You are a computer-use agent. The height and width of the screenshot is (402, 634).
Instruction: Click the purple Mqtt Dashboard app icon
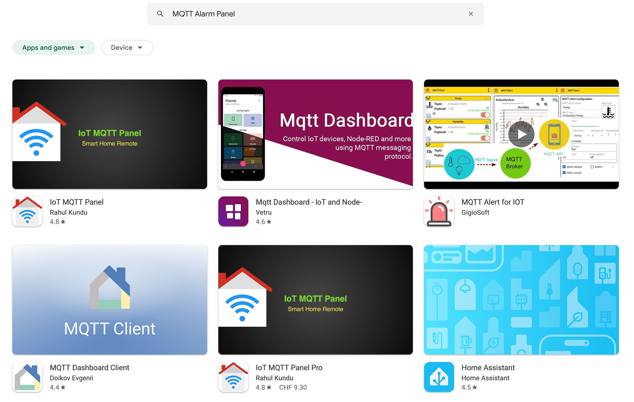pos(233,212)
